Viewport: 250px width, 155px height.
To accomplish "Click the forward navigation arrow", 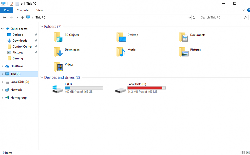I will 11,18.
